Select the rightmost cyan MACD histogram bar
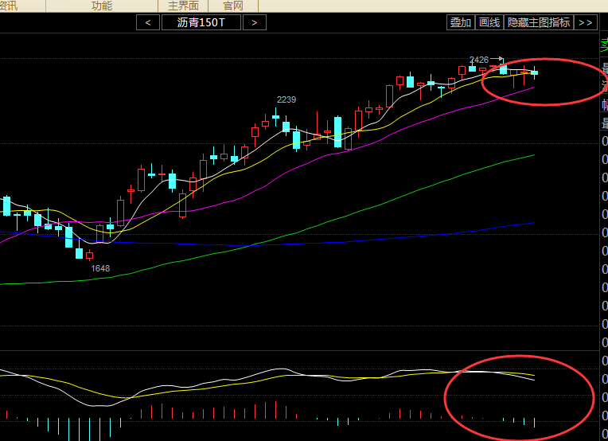 (535, 423)
